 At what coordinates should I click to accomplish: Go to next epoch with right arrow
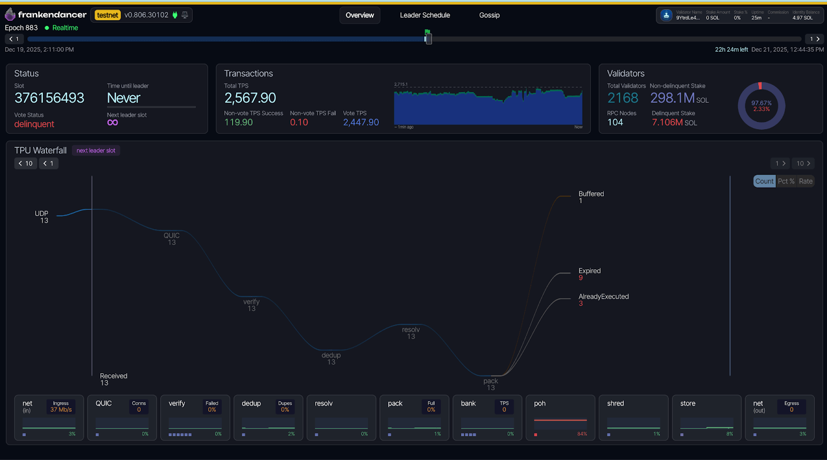click(815, 39)
